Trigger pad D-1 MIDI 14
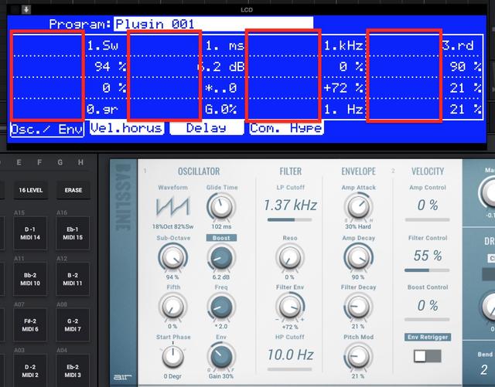This screenshot has width=495, height=387. [x=30, y=233]
